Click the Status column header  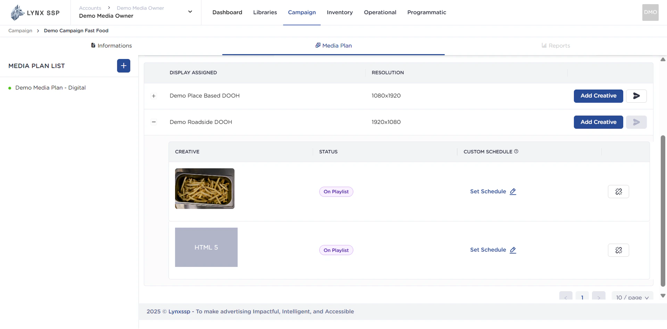coord(328,152)
